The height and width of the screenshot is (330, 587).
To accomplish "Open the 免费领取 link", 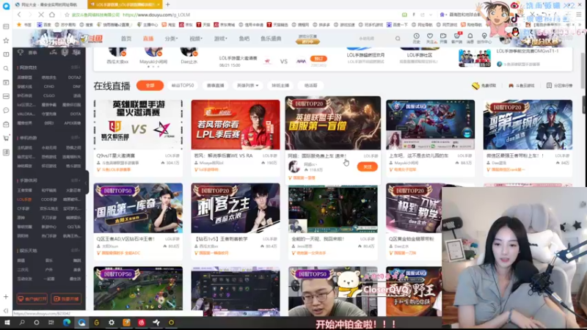I will click(x=484, y=86).
